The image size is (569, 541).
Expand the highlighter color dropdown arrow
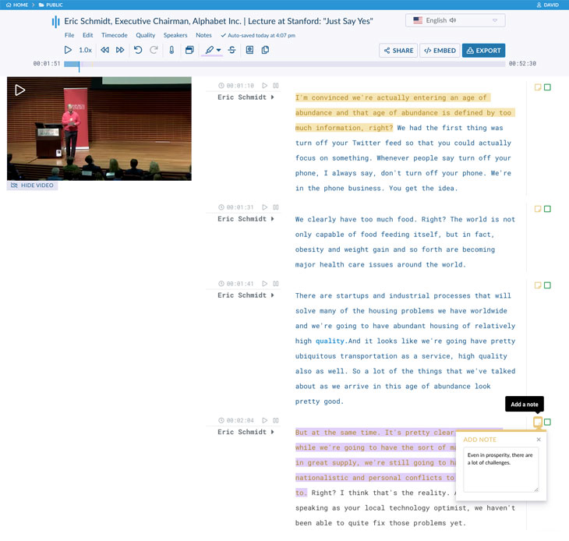pyautogui.click(x=219, y=50)
